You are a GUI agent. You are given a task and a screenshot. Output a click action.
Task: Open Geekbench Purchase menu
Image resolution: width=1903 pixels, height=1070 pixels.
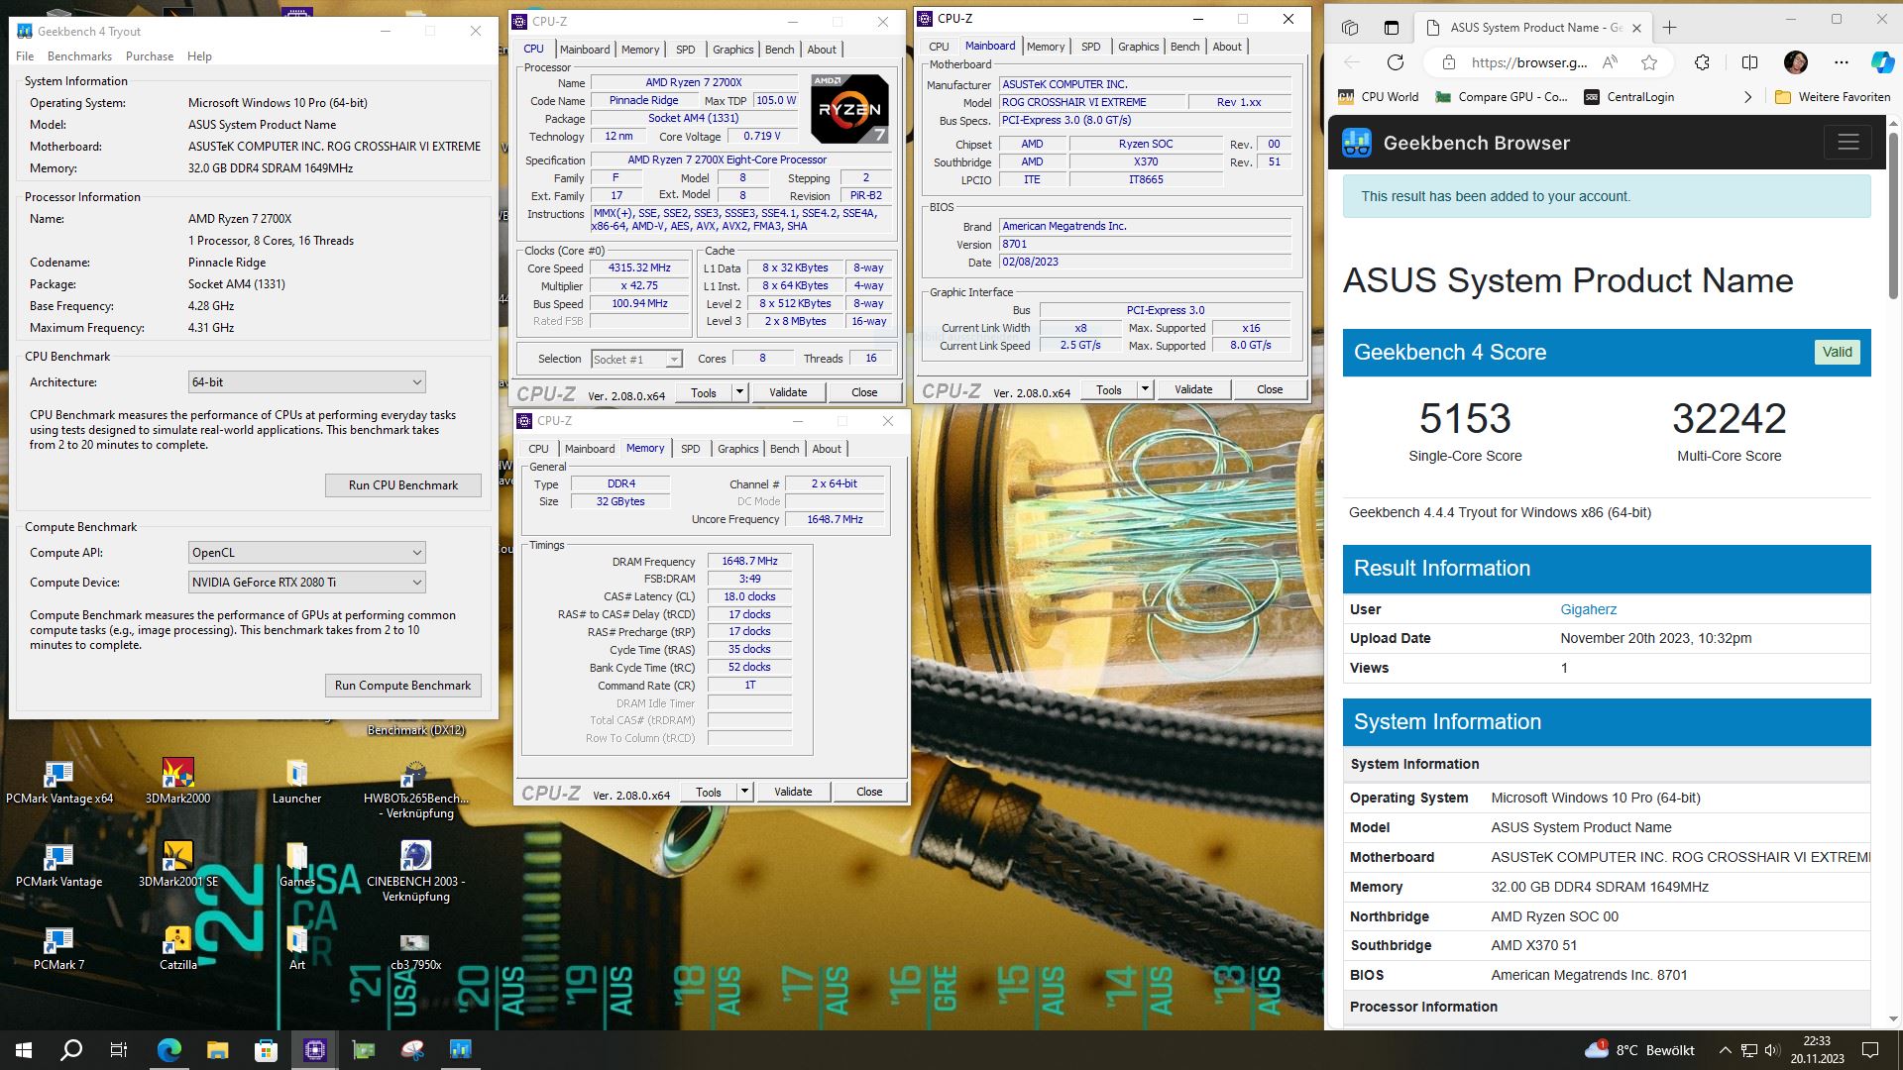(150, 56)
